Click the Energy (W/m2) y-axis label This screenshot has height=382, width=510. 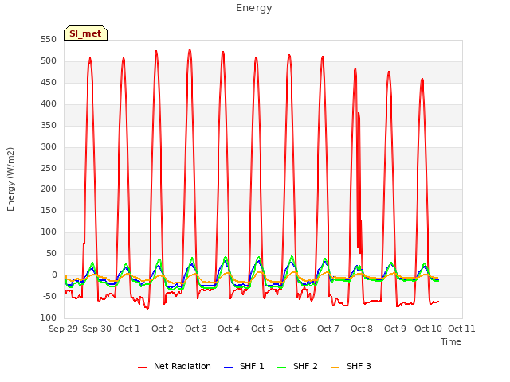click(x=10, y=179)
